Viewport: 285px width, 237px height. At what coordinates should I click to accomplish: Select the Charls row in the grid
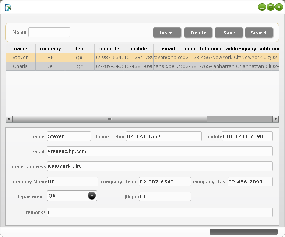pyautogui.click(x=20, y=66)
